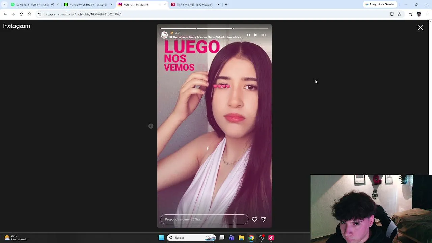This screenshot has height=243, width=432.
Task: Open the Chrome three-dot menu
Action: [x=427, y=14]
